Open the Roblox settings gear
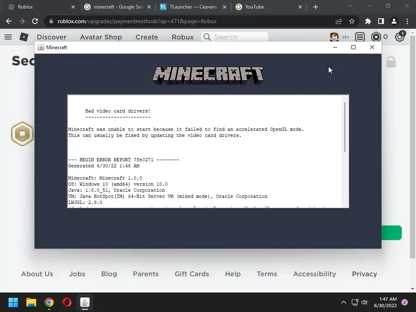The width and height of the screenshot is (416, 312). tap(400, 37)
